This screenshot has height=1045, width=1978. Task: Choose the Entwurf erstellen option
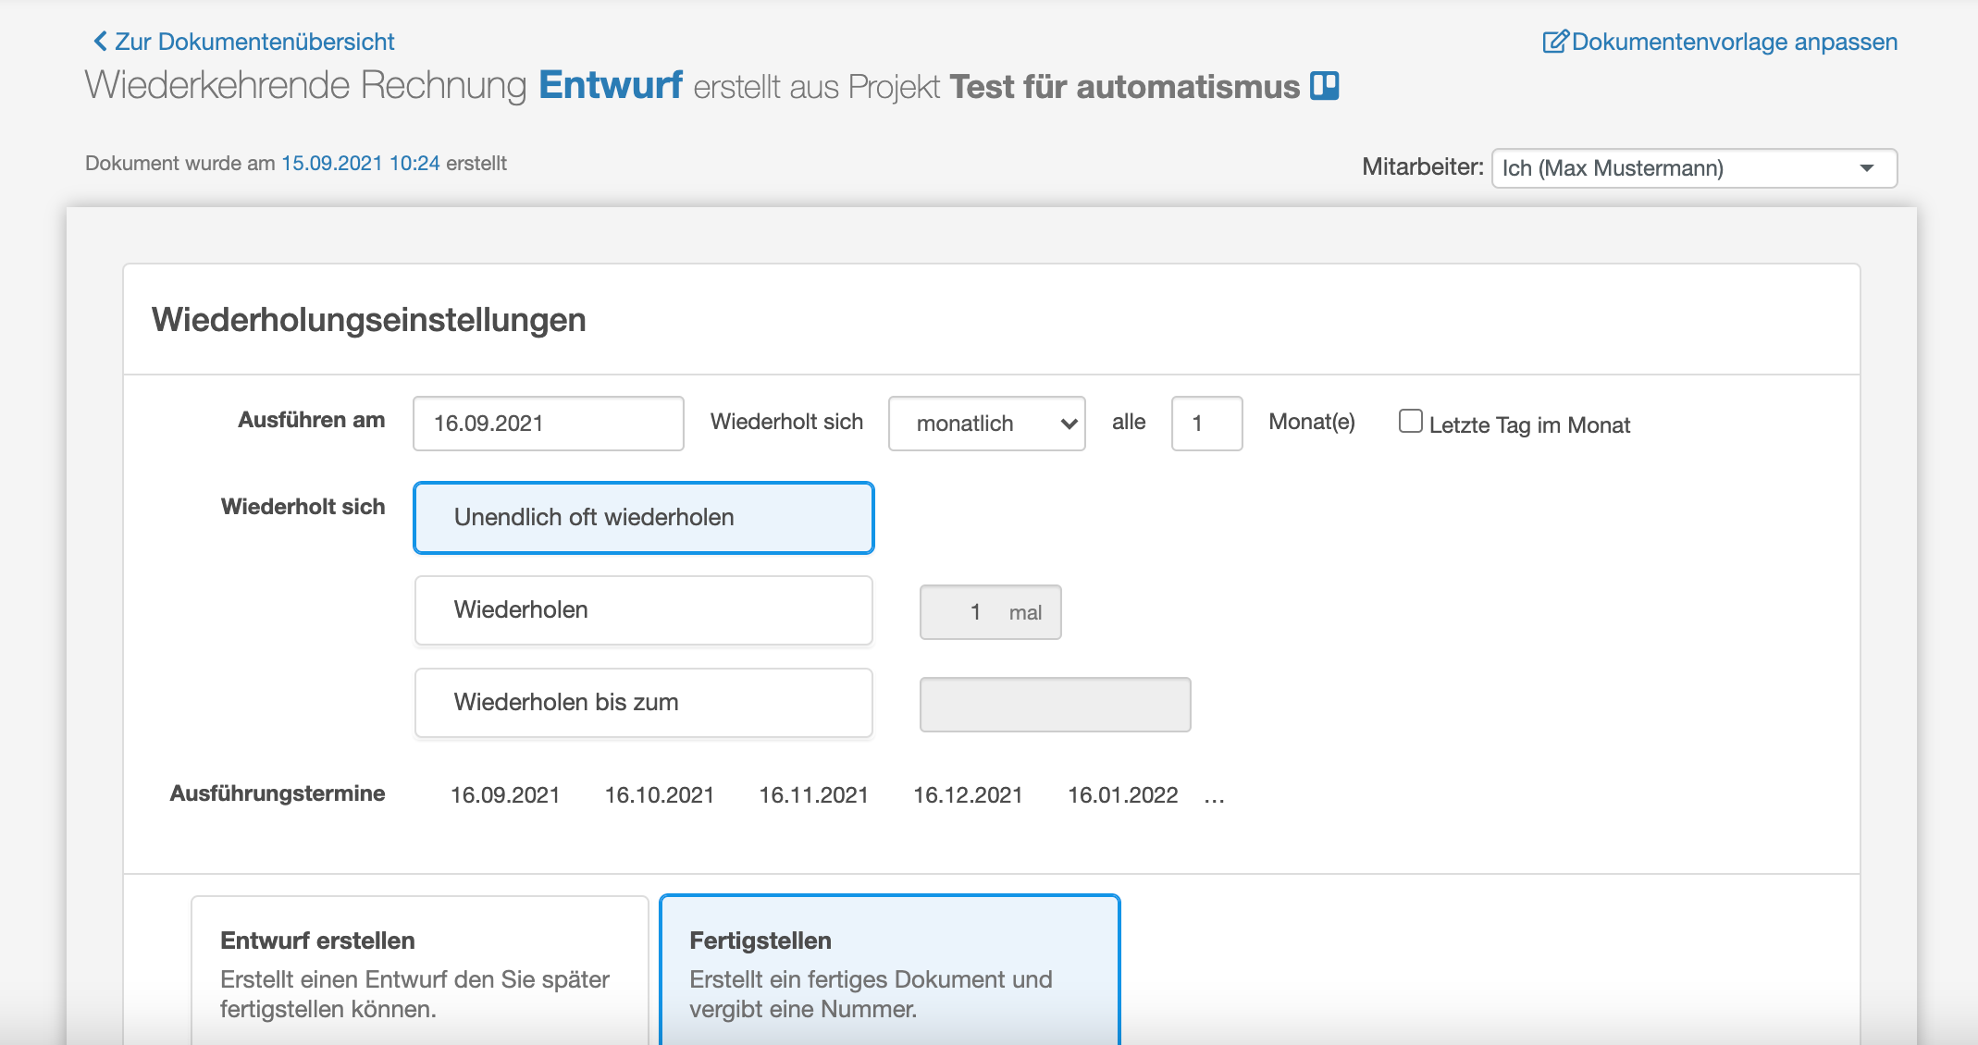tap(420, 971)
